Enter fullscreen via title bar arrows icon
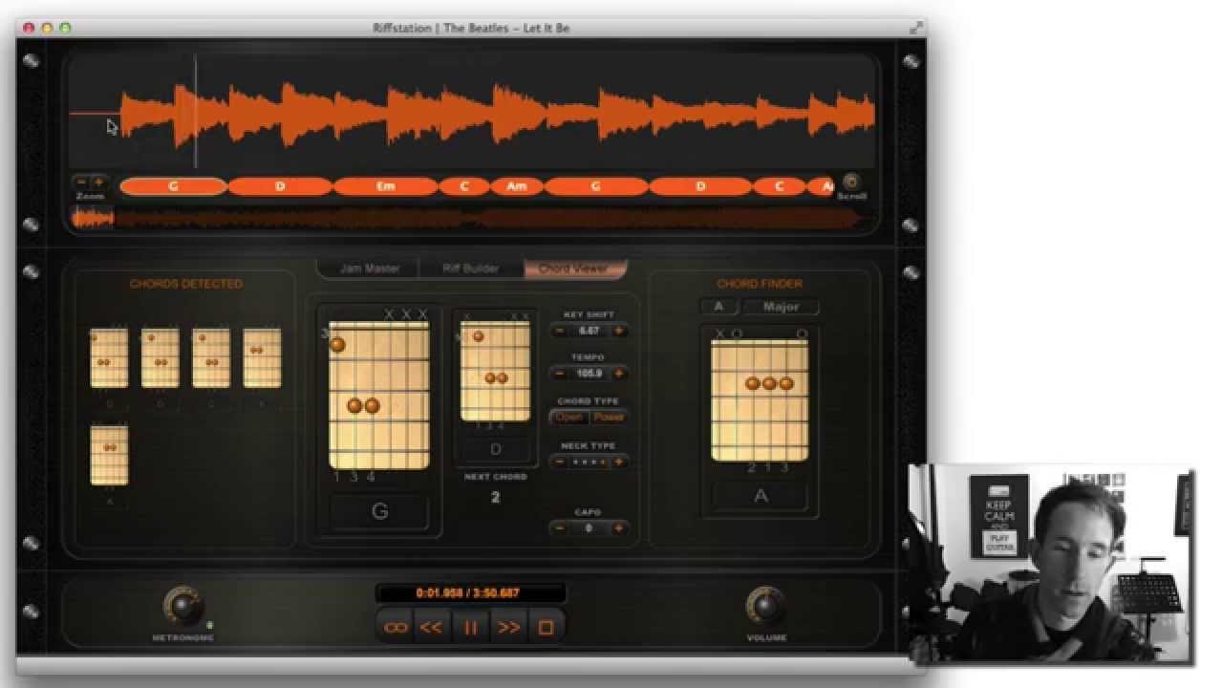This screenshot has width=1223, height=688. [916, 28]
